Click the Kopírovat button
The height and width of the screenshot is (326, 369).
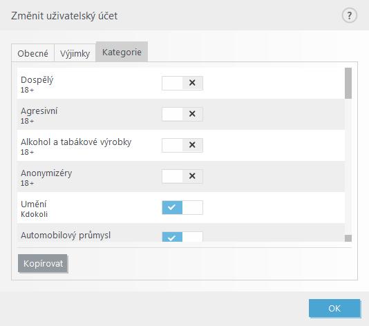pos(43,263)
